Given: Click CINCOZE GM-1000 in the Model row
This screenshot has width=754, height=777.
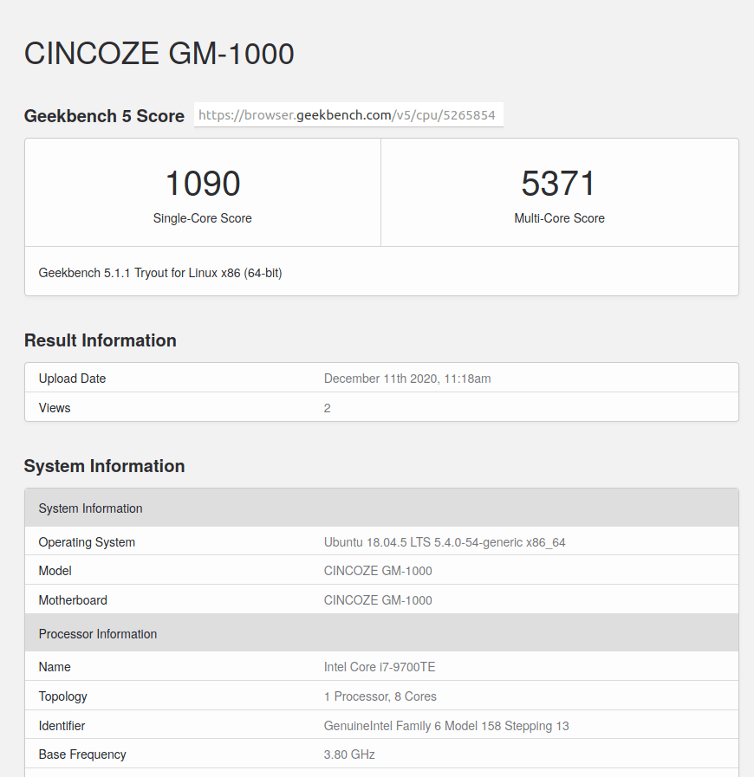Looking at the screenshot, I should pos(378,571).
